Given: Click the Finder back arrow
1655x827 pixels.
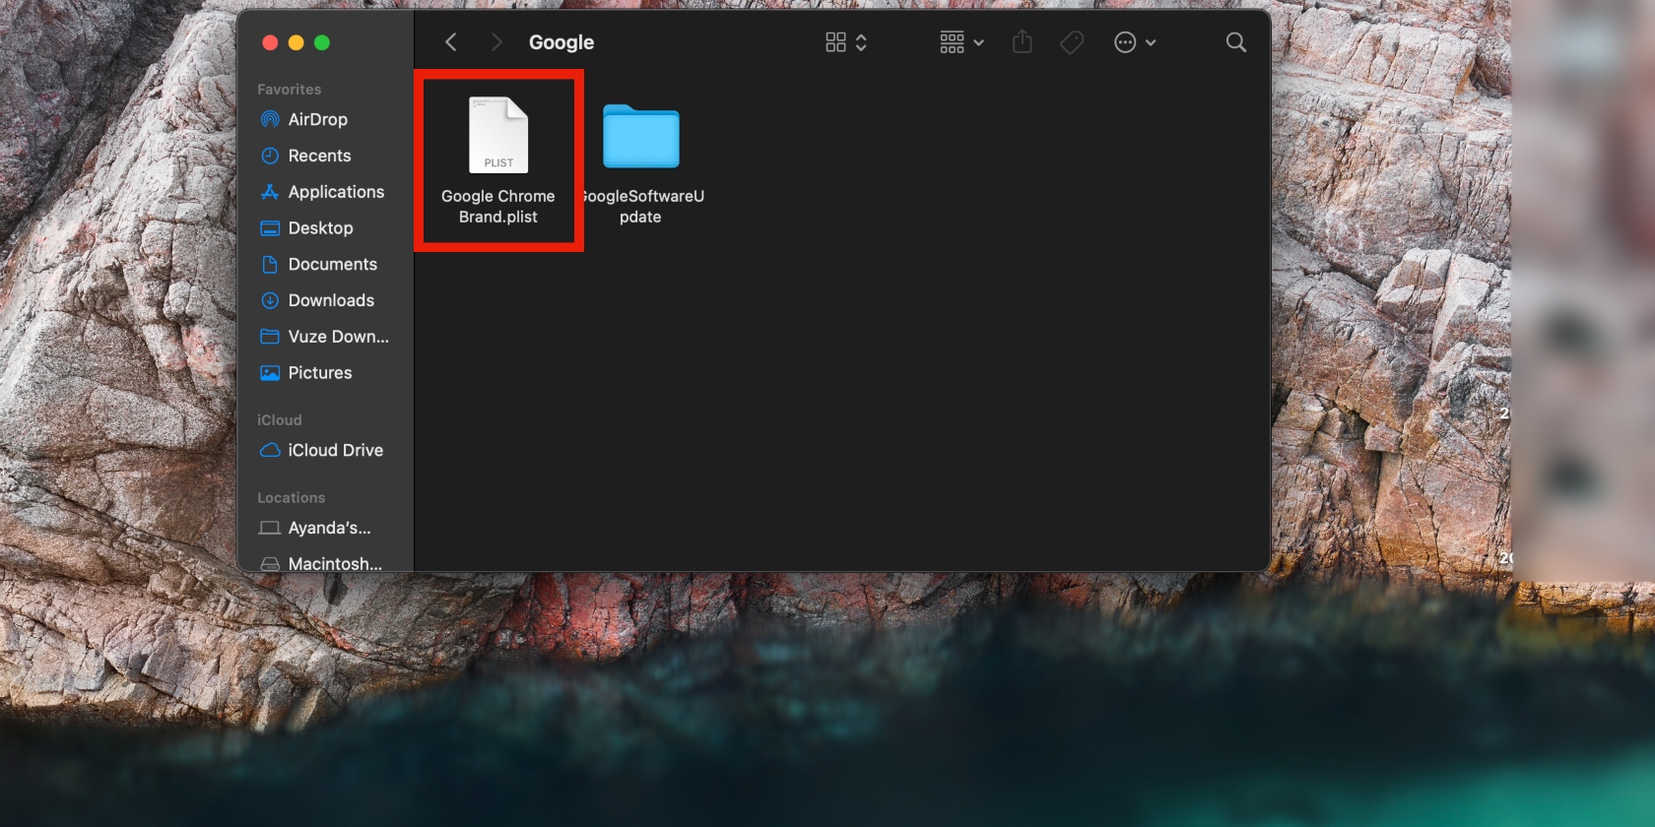Looking at the screenshot, I should (x=451, y=42).
